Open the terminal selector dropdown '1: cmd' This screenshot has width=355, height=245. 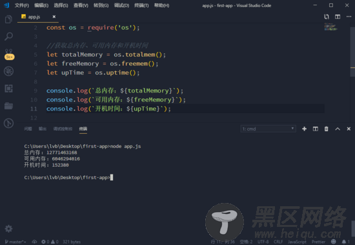coord(268,129)
